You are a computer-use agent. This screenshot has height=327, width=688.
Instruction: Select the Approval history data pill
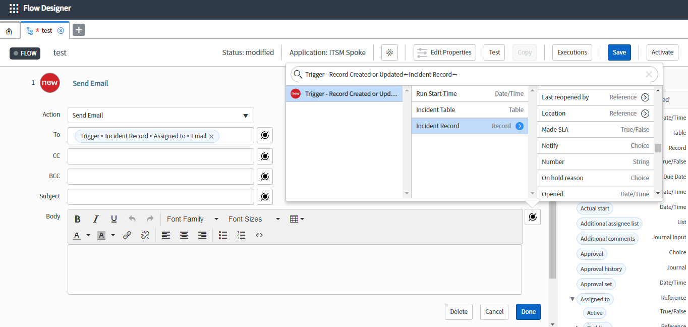coord(601,269)
